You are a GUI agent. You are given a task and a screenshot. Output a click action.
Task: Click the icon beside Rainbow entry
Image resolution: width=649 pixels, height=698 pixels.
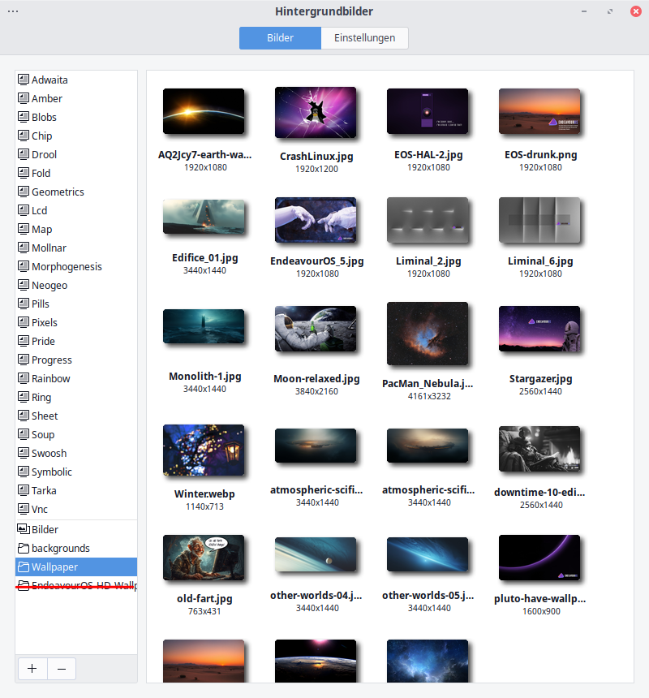[x=24, y=379]
